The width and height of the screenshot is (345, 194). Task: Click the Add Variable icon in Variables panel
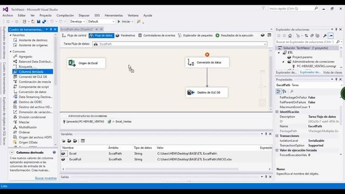[64, 141]
